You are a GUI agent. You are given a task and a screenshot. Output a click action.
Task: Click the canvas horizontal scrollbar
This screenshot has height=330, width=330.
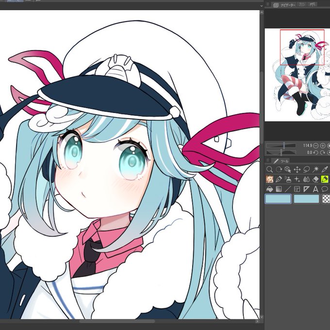point(117,321)
